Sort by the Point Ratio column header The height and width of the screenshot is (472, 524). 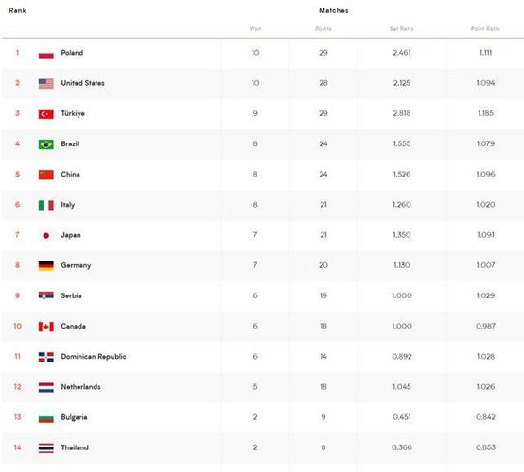pos(485,29)
